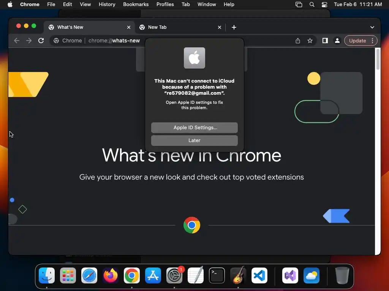Open Launchpad from the Dock
Image resolution: width=389 pixels, height=291 pixels.
[x=68, y=275]
